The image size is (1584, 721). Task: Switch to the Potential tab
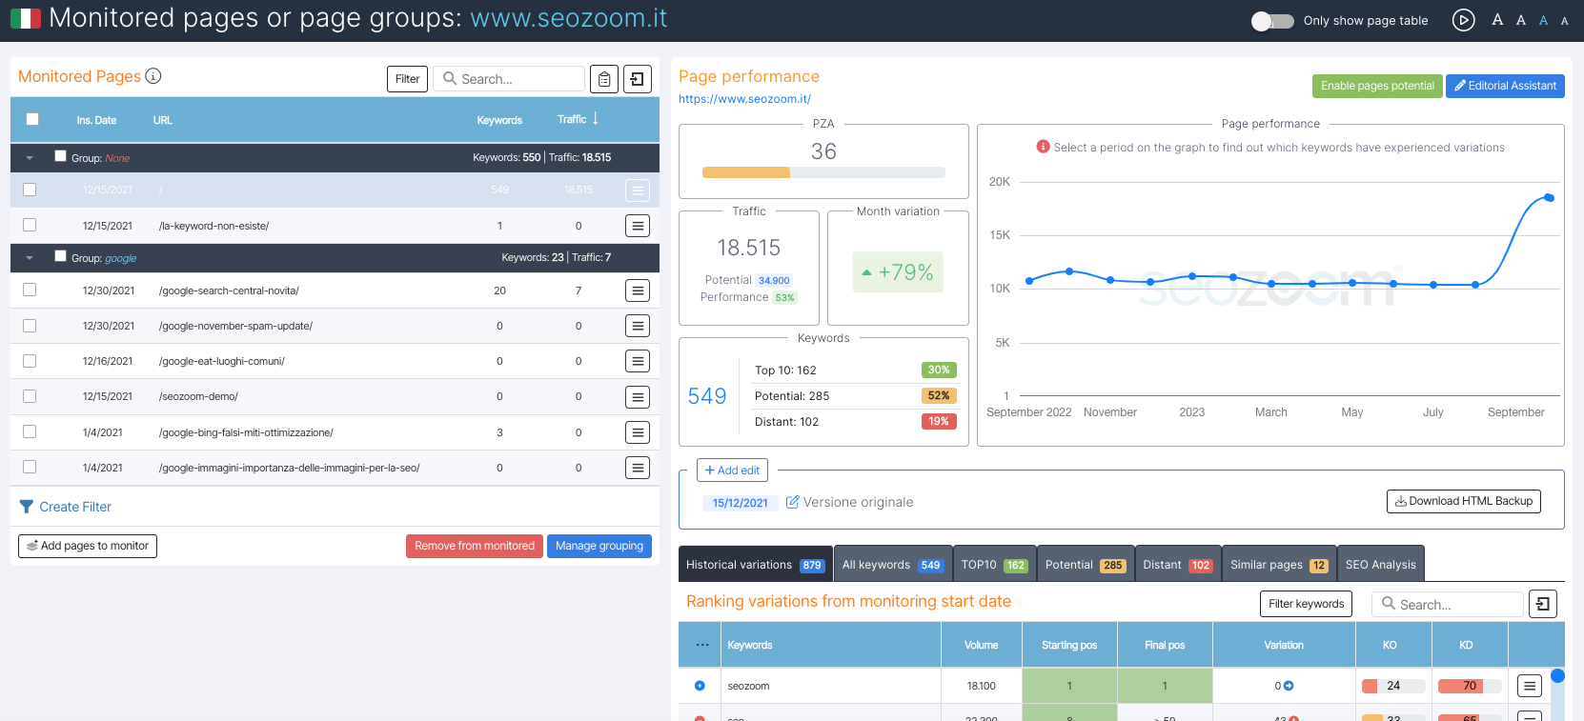[1085, 564]
